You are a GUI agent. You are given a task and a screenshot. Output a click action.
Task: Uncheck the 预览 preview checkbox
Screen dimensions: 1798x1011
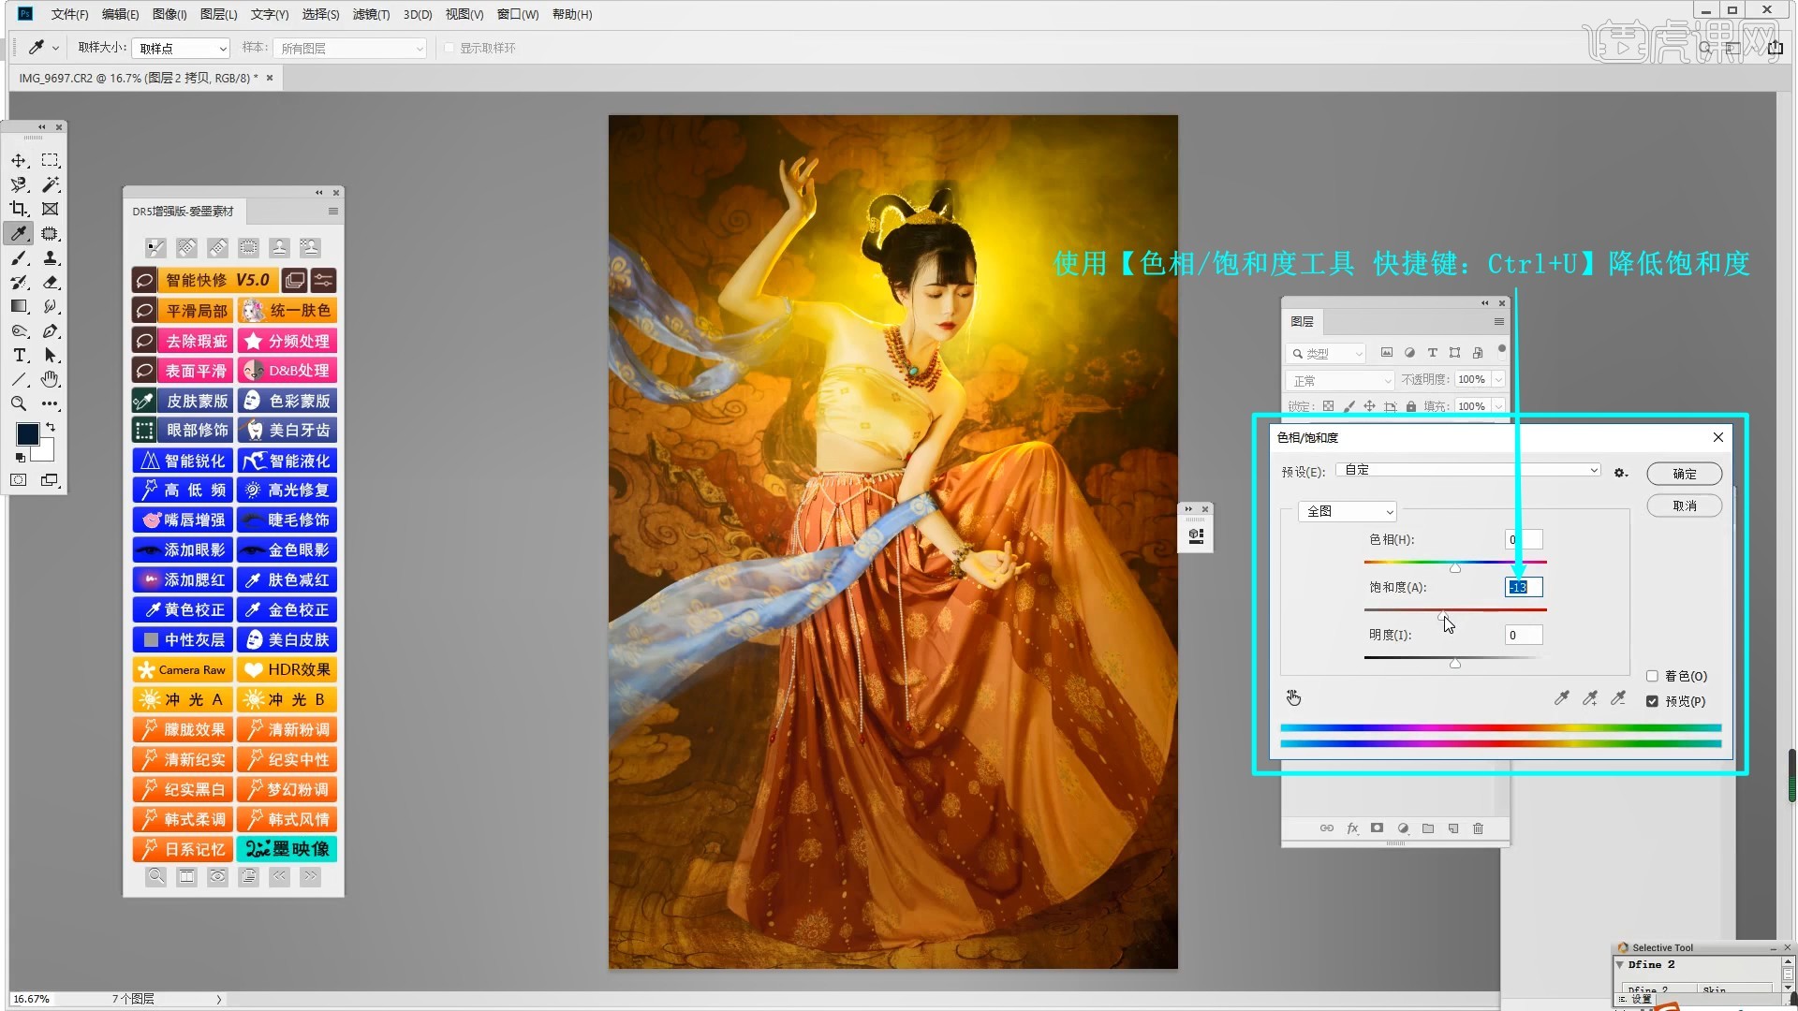(x=1652, y=701)
